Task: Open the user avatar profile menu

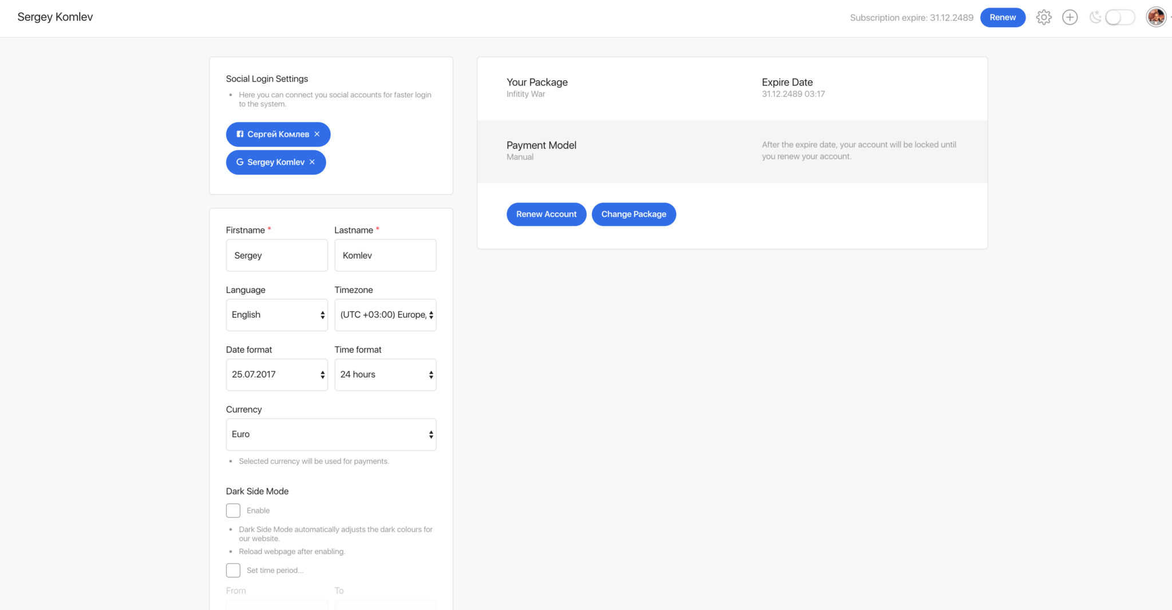Action: pyautogui.click(x=1156, y=17)
